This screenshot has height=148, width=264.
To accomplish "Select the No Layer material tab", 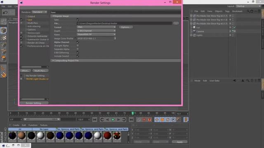I will pos(44,129).
